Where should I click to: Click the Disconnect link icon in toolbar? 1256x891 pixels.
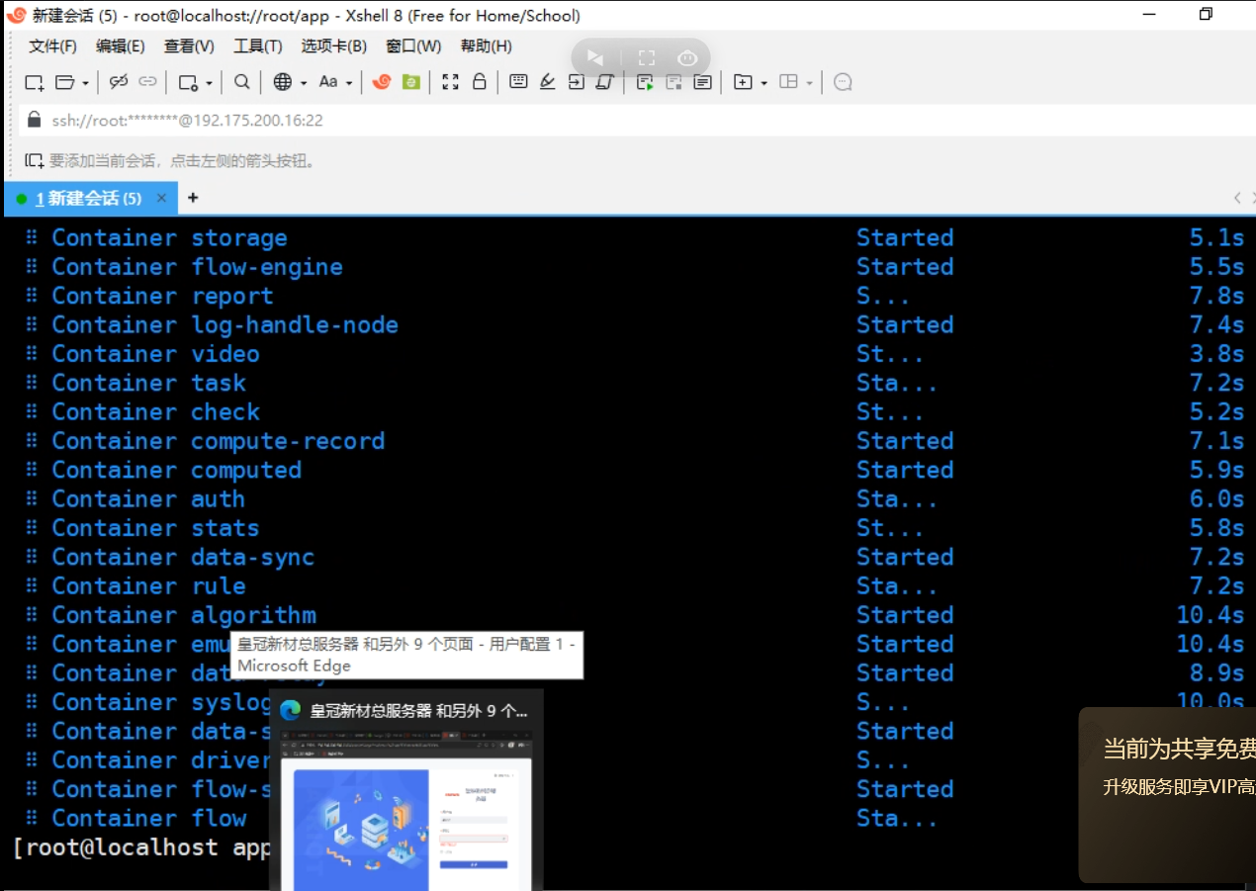119,82
